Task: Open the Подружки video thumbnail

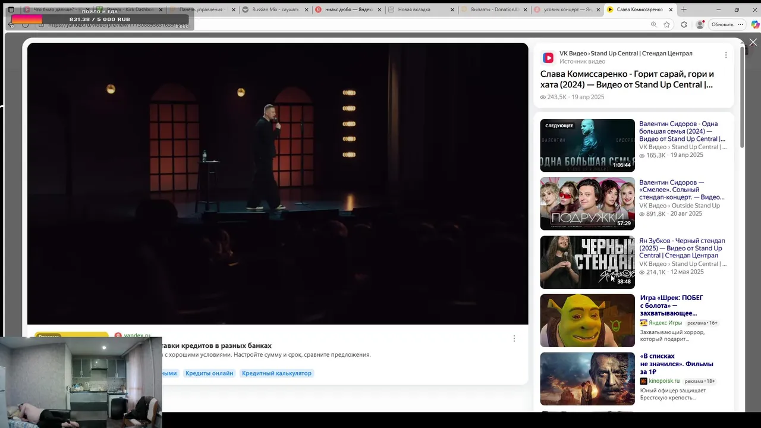Action: coord(587,204)
